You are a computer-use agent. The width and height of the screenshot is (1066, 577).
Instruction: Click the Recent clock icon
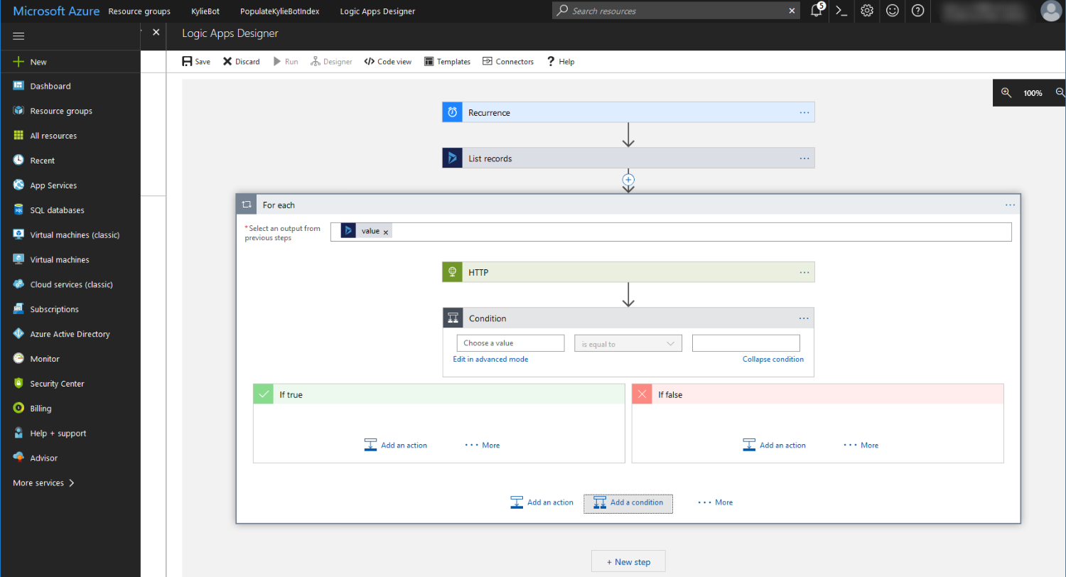coord(18,161)
